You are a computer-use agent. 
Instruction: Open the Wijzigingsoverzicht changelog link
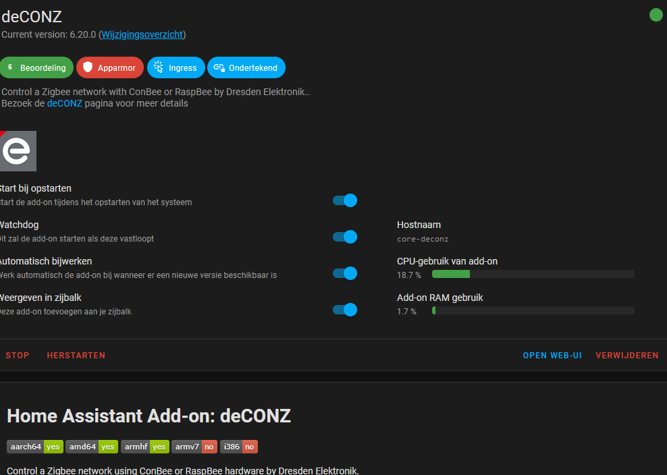[142, 34]
